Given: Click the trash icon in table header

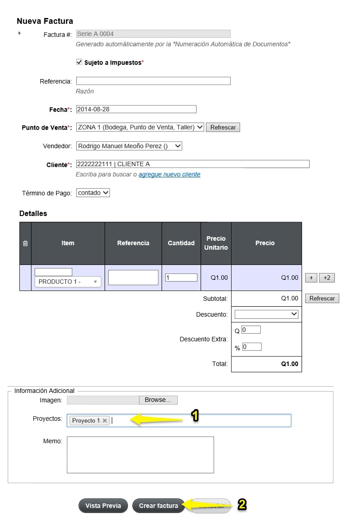Looking at the screenshot, I should point(25,243).
